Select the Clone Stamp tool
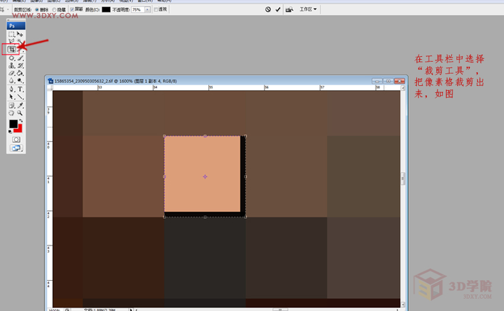504x311 pixels. tap(12, 66)
